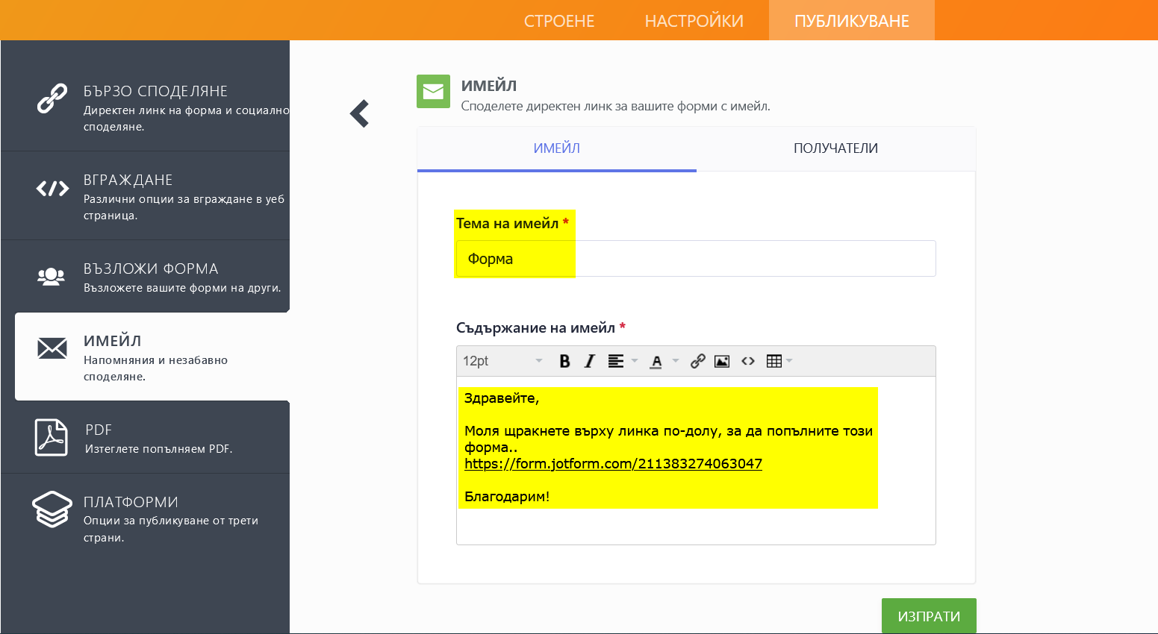Open the 12pt font size dropdown

click(x=500, y=361)
